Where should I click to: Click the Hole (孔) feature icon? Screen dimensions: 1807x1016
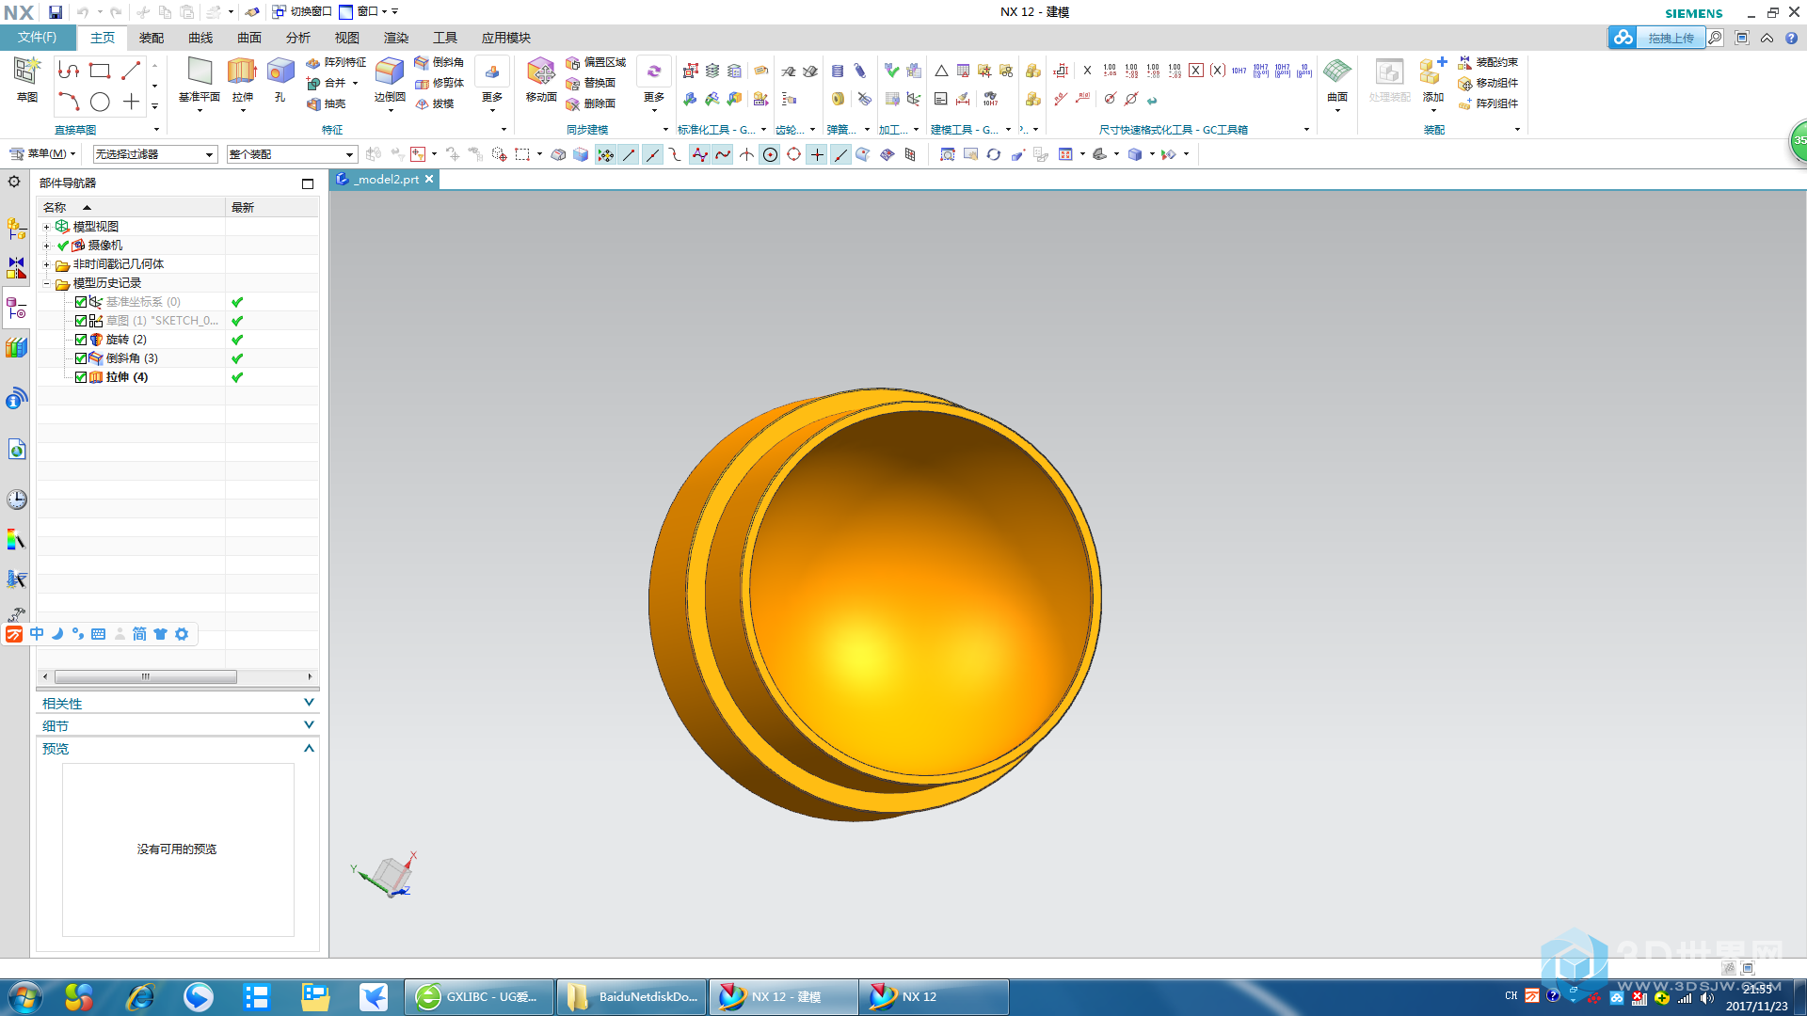(x=280, y=71)
